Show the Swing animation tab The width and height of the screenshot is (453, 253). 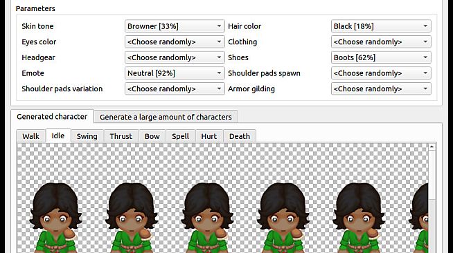(87, 136)
